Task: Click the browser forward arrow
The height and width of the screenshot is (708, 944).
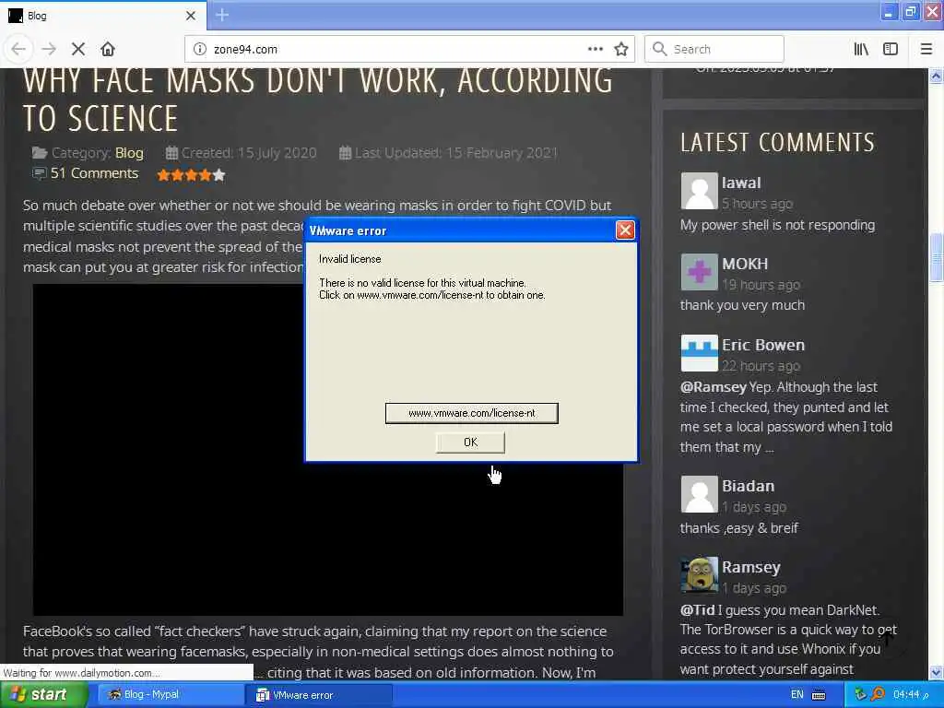Action: click(x=49, y=50)
